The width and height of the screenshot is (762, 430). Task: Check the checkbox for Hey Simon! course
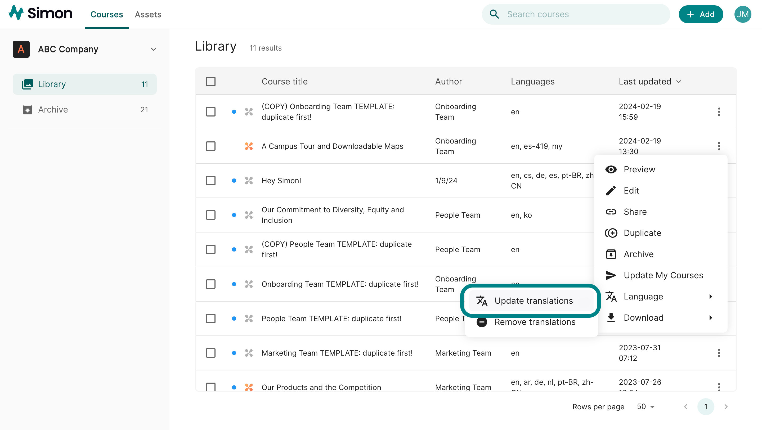pos(210,180)
